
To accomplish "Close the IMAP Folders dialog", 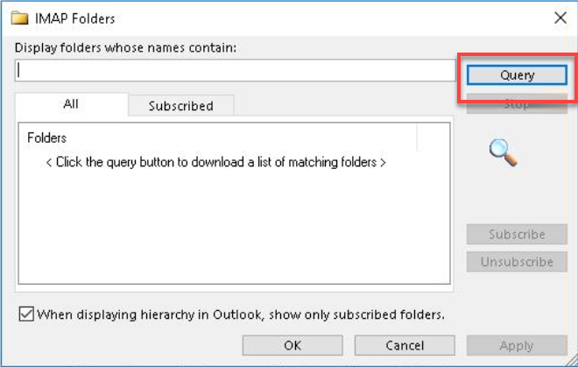I will pyautogui.click(x=560, y=18).
